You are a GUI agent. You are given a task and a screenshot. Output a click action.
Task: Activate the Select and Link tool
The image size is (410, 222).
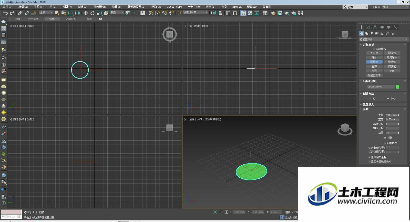[x=20, y=13]
